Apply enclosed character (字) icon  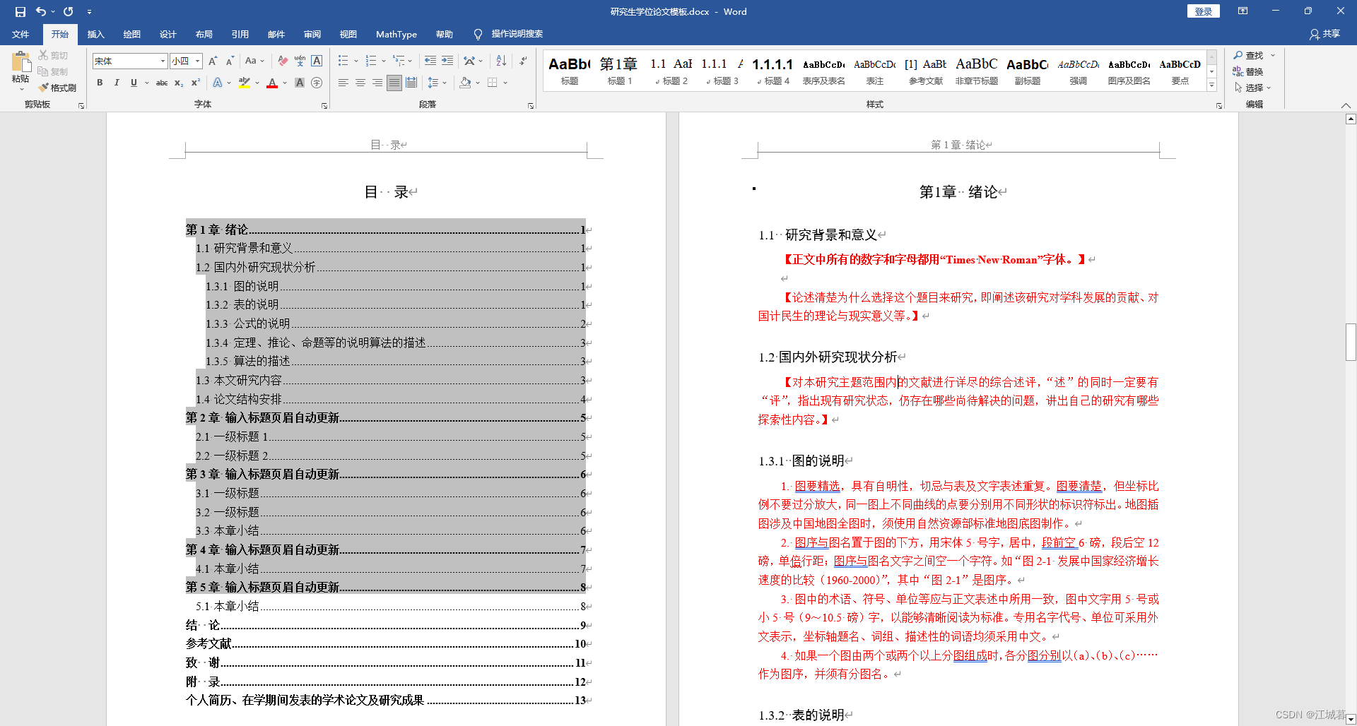click(317, 83)
